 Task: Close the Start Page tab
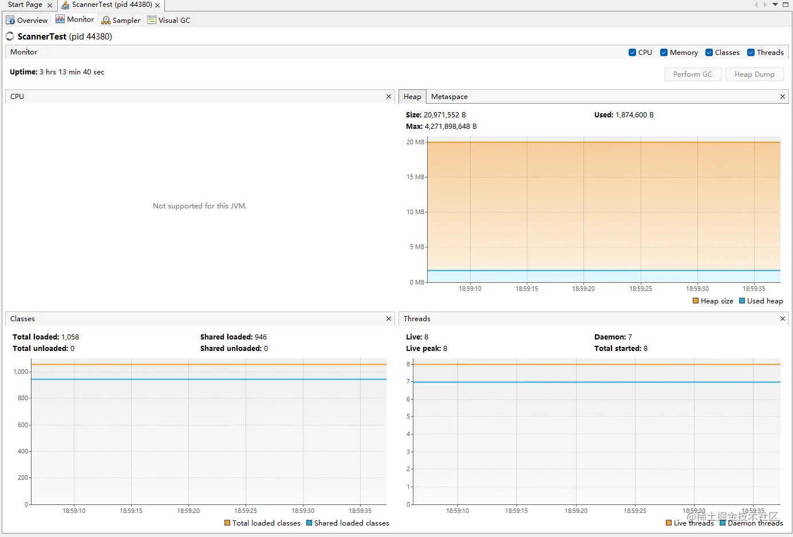(x=50, y=5)
